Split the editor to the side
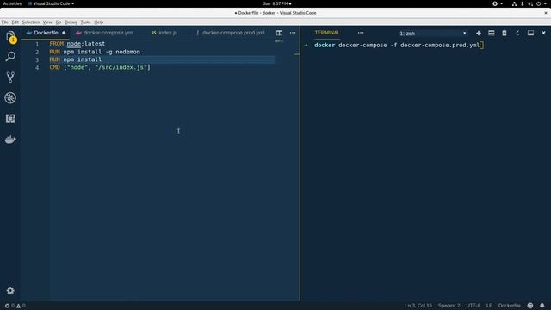The height and width of the screenshot is (310, 551). pos(279,33)
